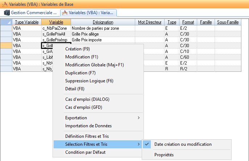Expand the Exportation submenu arrow
This screenshot has width=249, height=161.
(139, 118)
